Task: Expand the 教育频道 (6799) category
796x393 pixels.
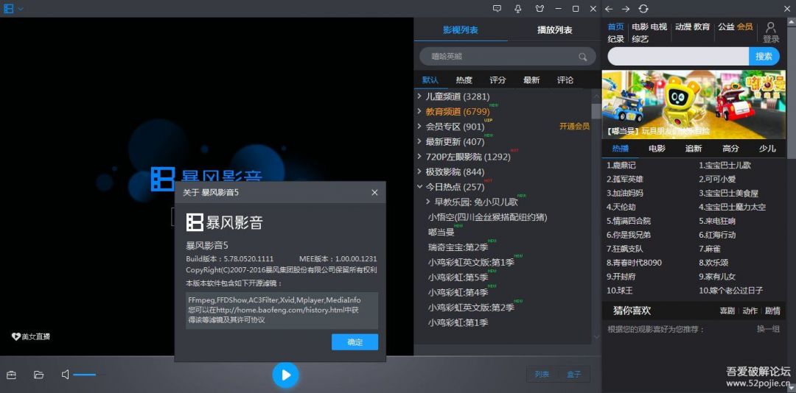Action: pos(419,111)
